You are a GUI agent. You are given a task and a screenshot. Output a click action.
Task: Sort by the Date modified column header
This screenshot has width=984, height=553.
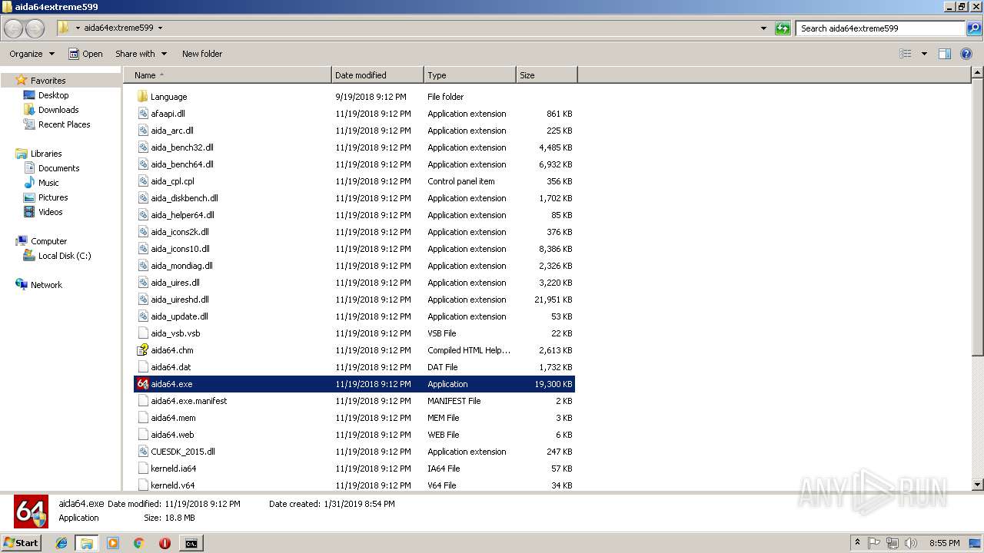click(377, 75)
